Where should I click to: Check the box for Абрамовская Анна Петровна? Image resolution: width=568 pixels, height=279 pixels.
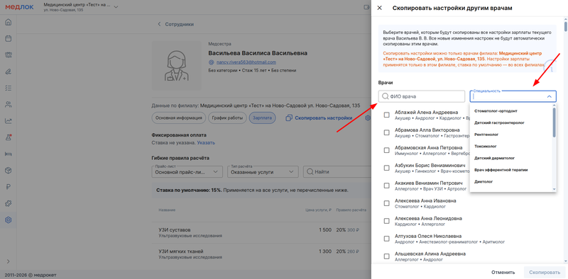pos(387,150)
